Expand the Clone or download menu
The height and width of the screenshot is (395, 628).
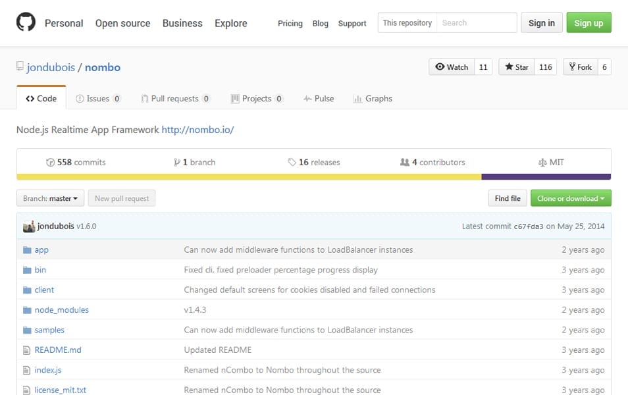tap(571, 198)
